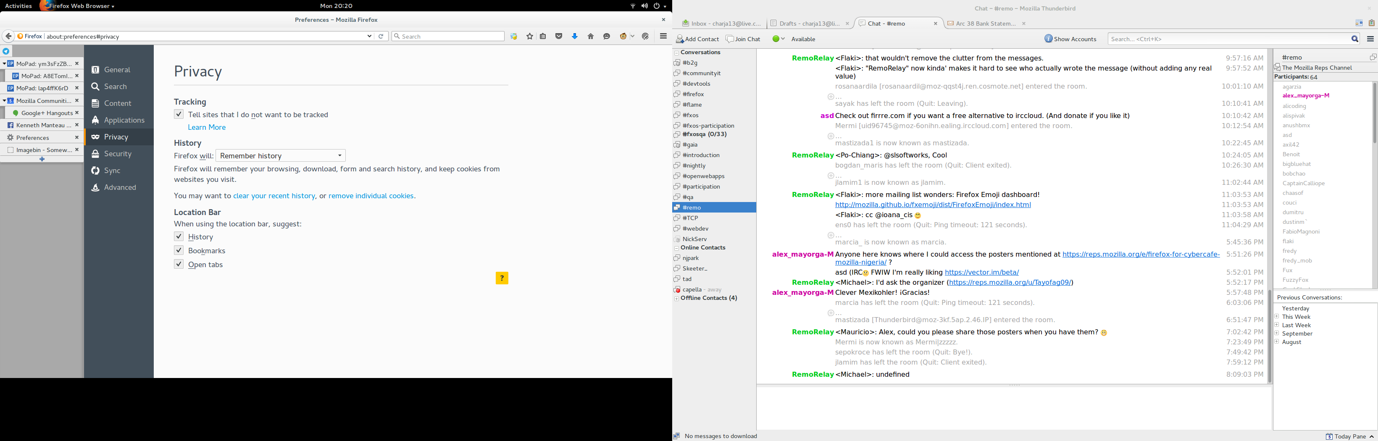The image size is (1378, 441).
Task: Close the Imagebin tab in sidebar
Action: (x=77, y=150)
